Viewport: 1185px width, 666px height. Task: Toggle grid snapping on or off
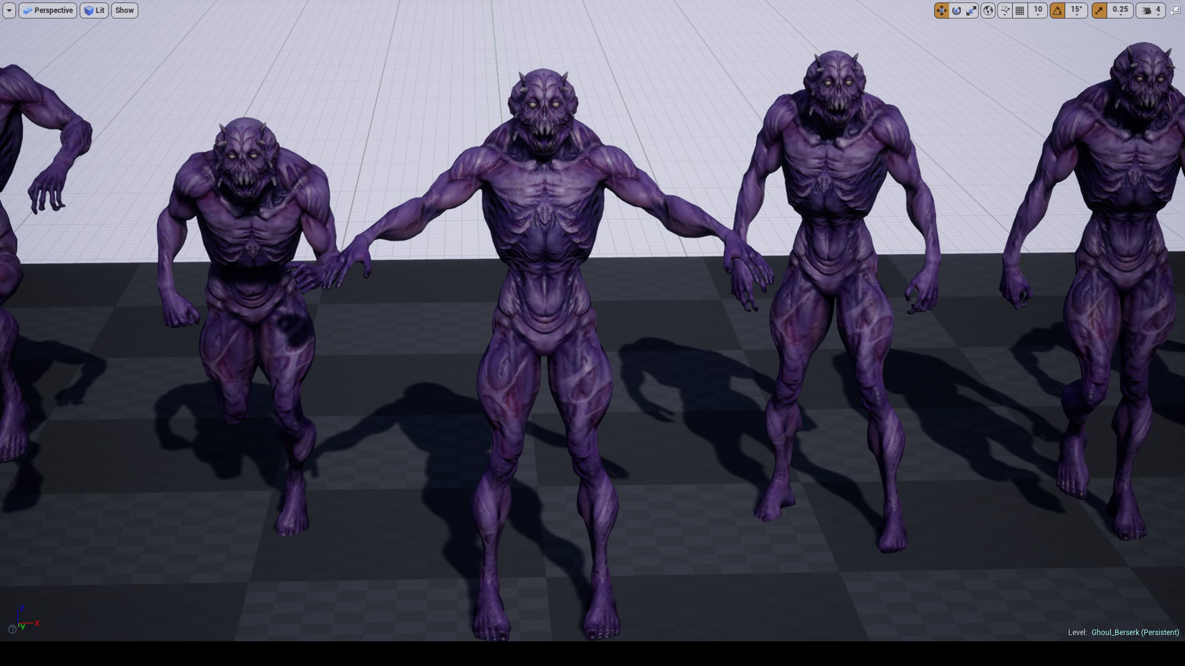coord(1020,10)
